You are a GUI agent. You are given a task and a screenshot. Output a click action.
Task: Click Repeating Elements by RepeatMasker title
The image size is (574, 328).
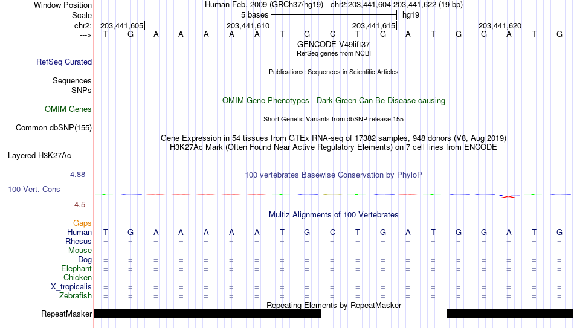click(334, 305)
